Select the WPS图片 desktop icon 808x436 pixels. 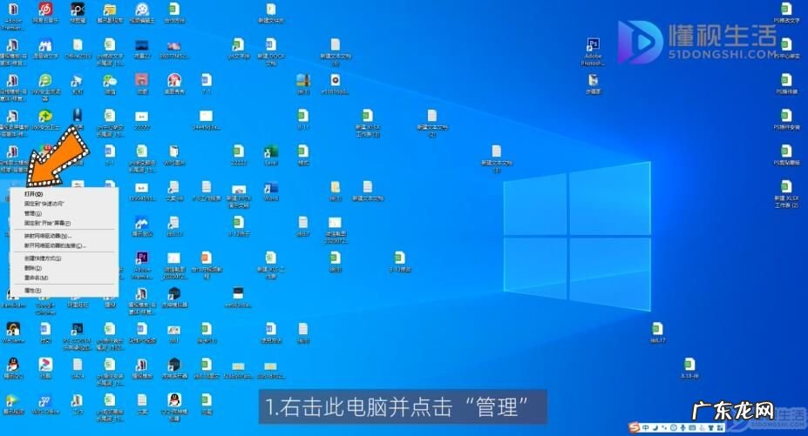coord(174,151)
